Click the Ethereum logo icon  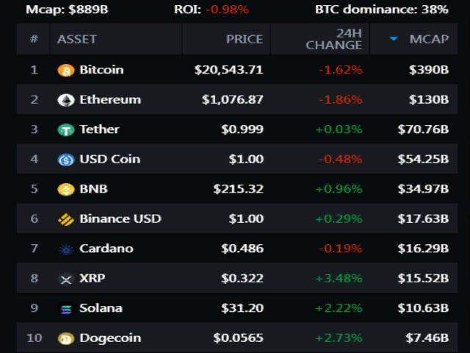tap(66, 100)
